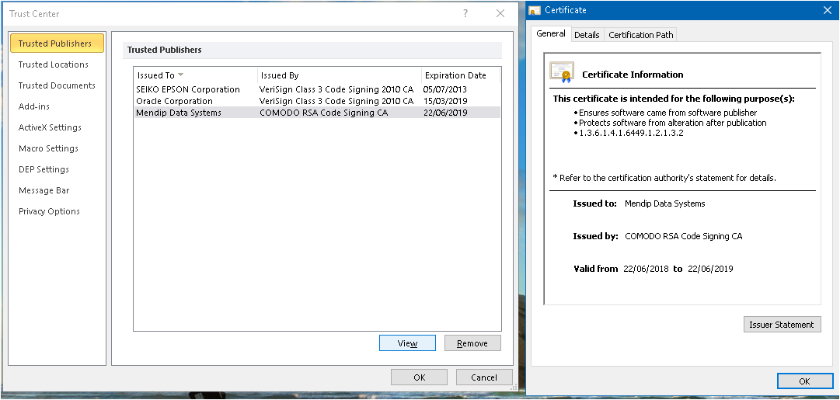The width and height of the screenshot is (840, 400).
Task: Click 'Ensures software came from software publisher' text
Action: [668, 113]
